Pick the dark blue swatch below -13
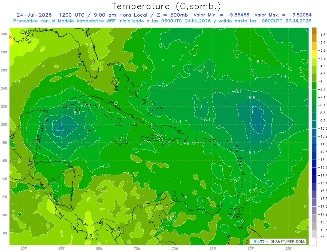 point(314,163)
